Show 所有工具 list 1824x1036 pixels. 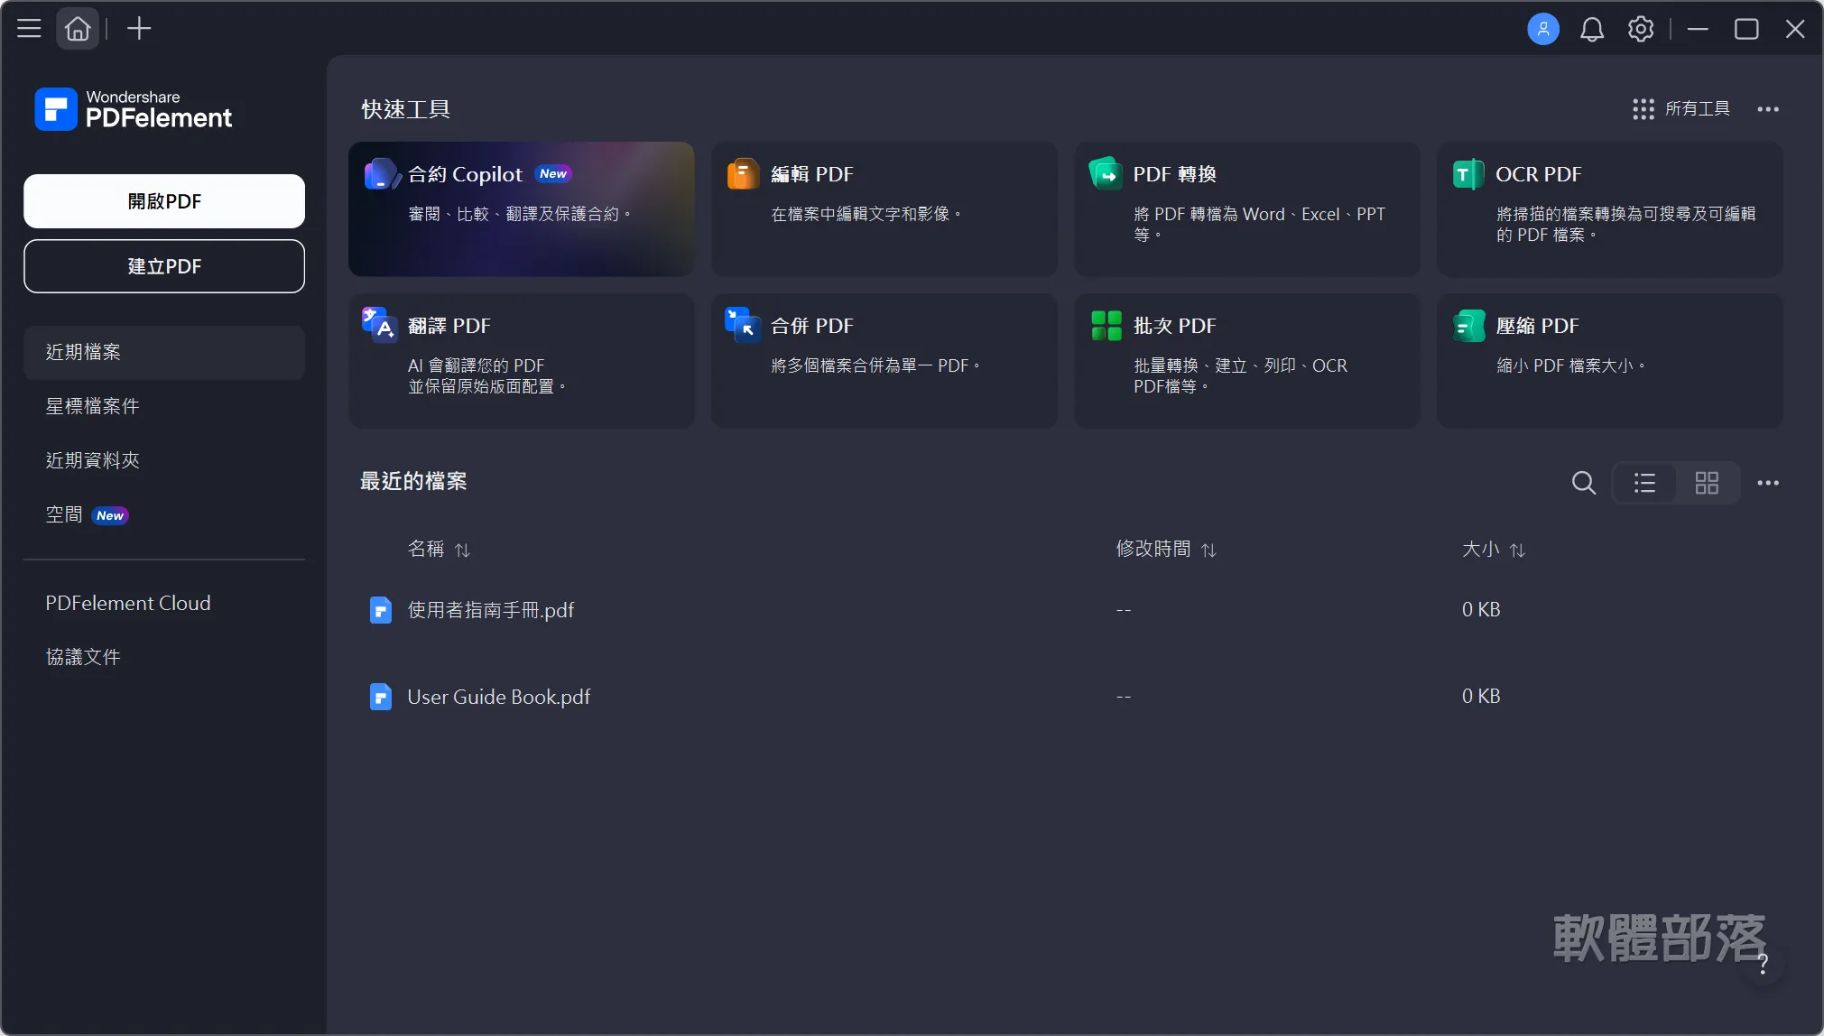[x=1680, y=109]
